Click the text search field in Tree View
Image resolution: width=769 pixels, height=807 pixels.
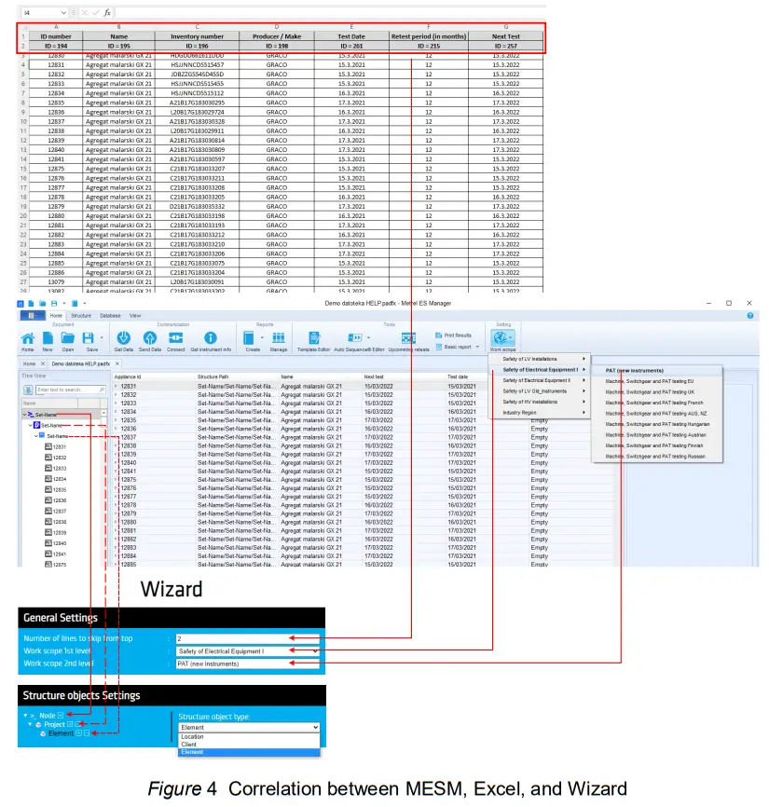tap(69, 390)
